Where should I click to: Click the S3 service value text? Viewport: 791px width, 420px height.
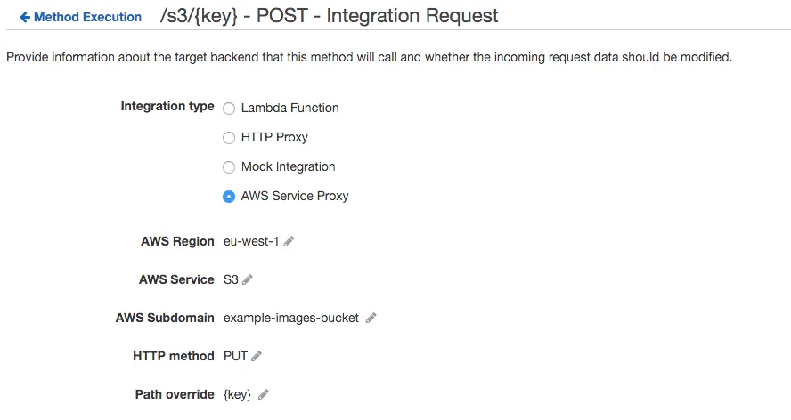[x=231, y=279]
